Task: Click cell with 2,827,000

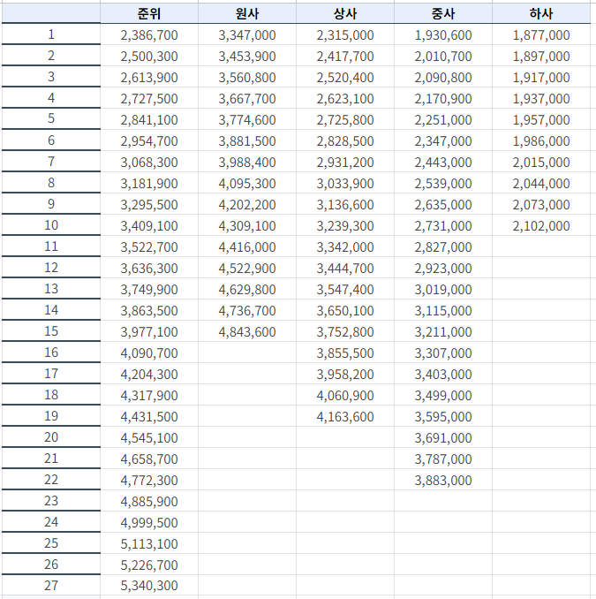Action: pos(443,247)
